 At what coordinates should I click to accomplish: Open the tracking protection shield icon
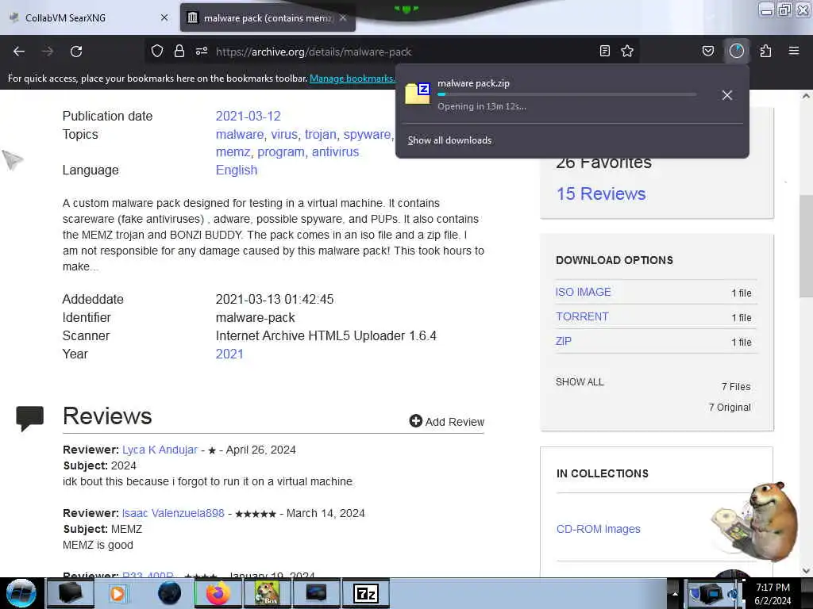(157, 51)
